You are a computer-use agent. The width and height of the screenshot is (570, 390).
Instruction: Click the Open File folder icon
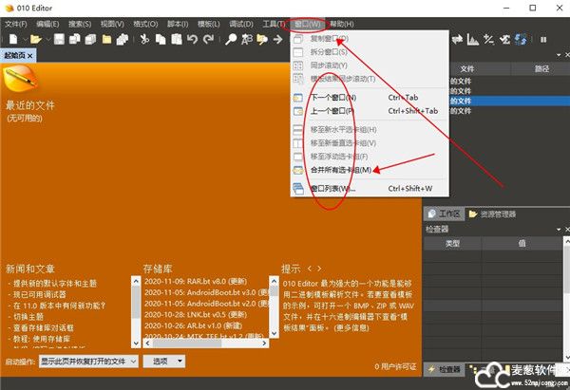pos(36,39)
